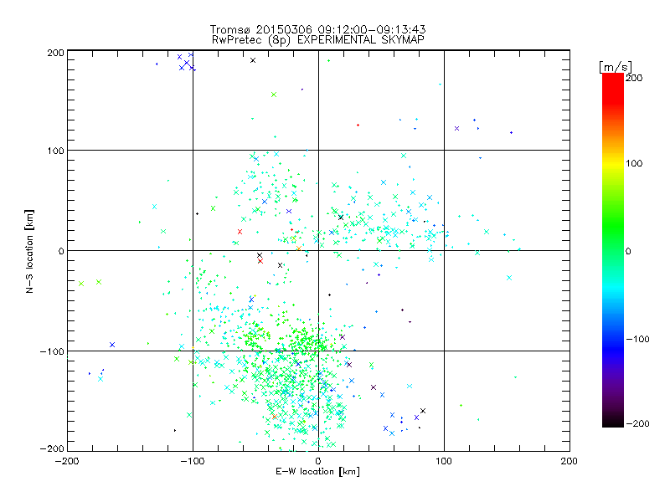Pick the black bottom of the colorbar
Image resolution: width=670 pixels, height=502 pixels.
[613, 422]
